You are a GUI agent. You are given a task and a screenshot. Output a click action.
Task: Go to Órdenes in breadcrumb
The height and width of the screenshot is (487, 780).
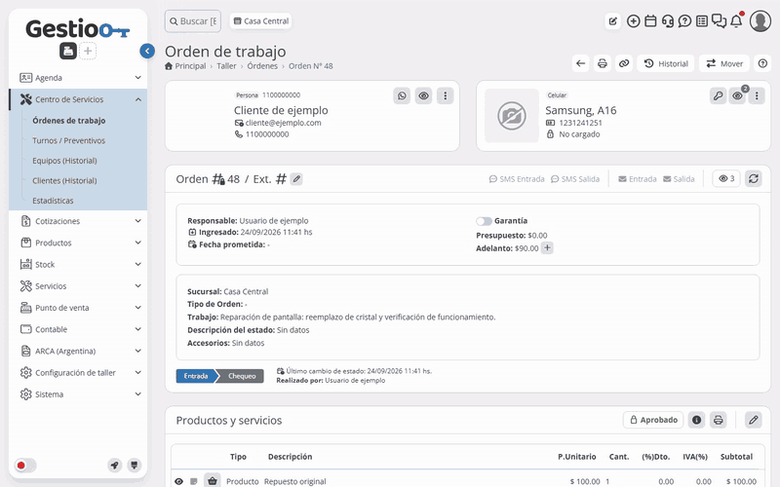(262, 66)
